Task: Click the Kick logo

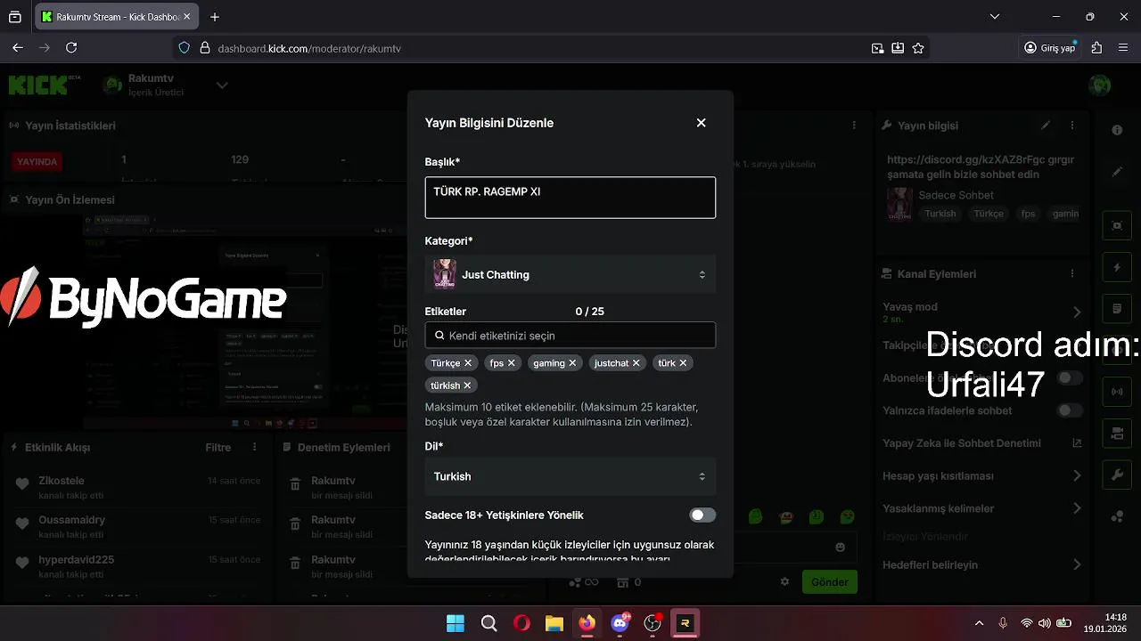Action: (45, 85)
